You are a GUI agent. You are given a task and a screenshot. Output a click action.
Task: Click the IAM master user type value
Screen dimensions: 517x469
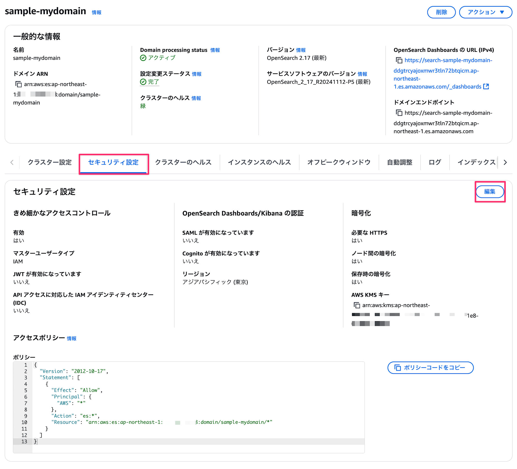click(x=18, y=262)
